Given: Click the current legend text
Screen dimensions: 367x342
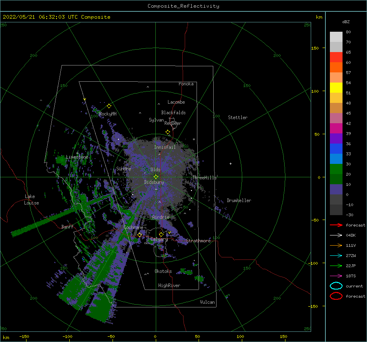Looking at the screenshot, I should [354, 286].
